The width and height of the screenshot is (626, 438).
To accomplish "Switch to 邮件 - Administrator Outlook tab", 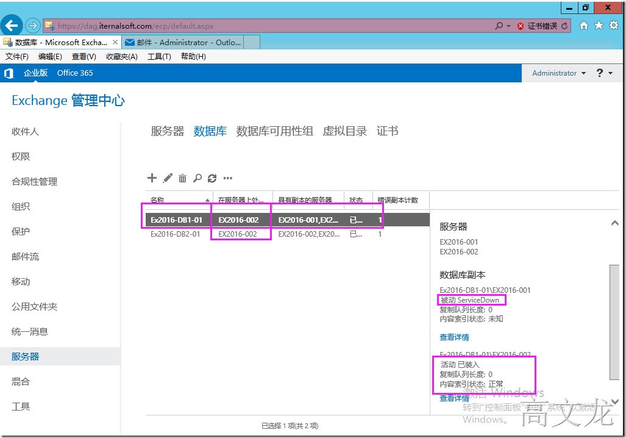I will point(183,42).
